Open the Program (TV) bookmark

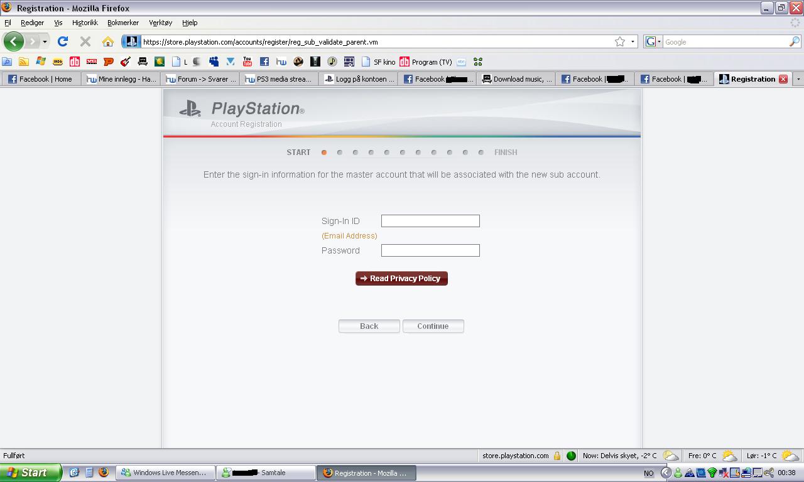[x=425, y=62]
